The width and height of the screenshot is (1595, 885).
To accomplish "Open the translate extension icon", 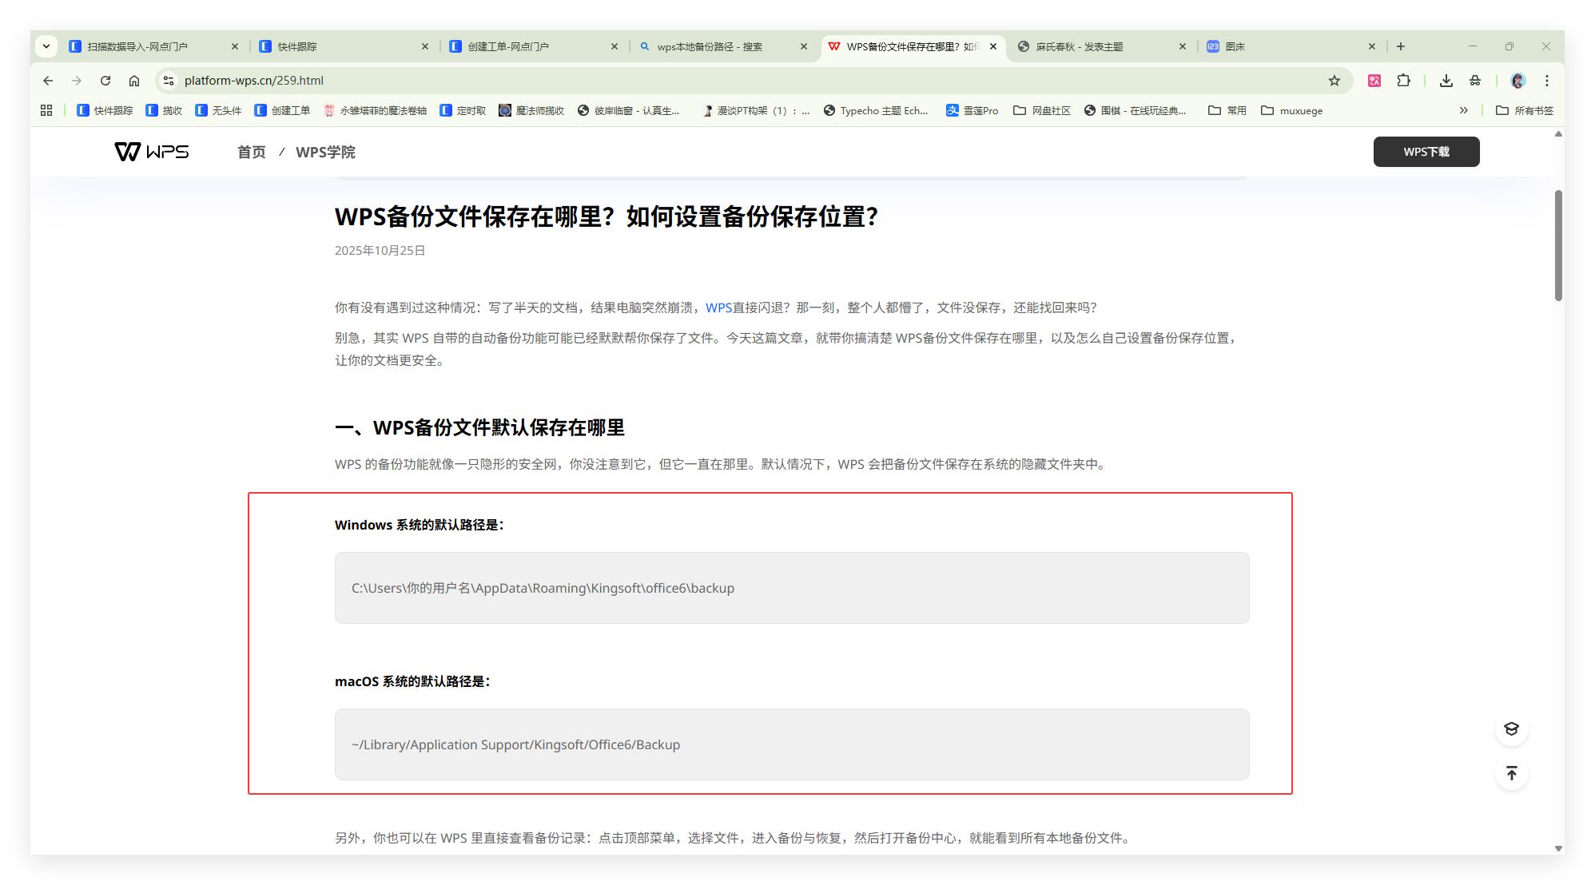I will click(1374, 80).
